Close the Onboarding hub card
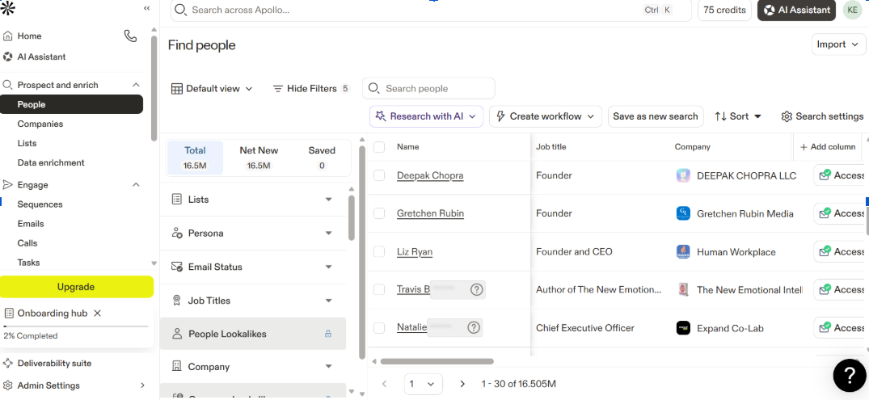 98,314
